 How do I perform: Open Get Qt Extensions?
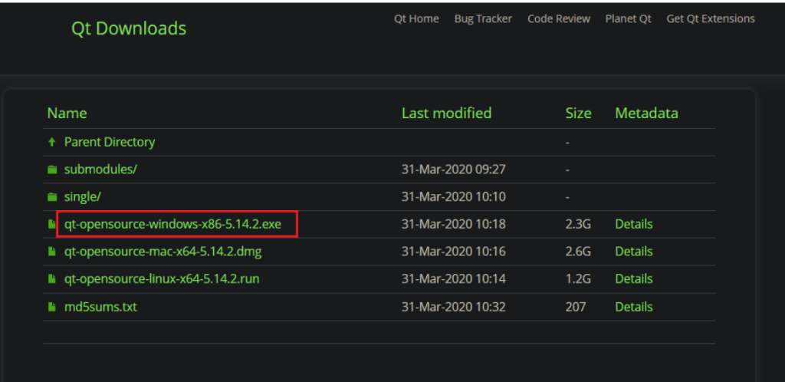point(711,19)
